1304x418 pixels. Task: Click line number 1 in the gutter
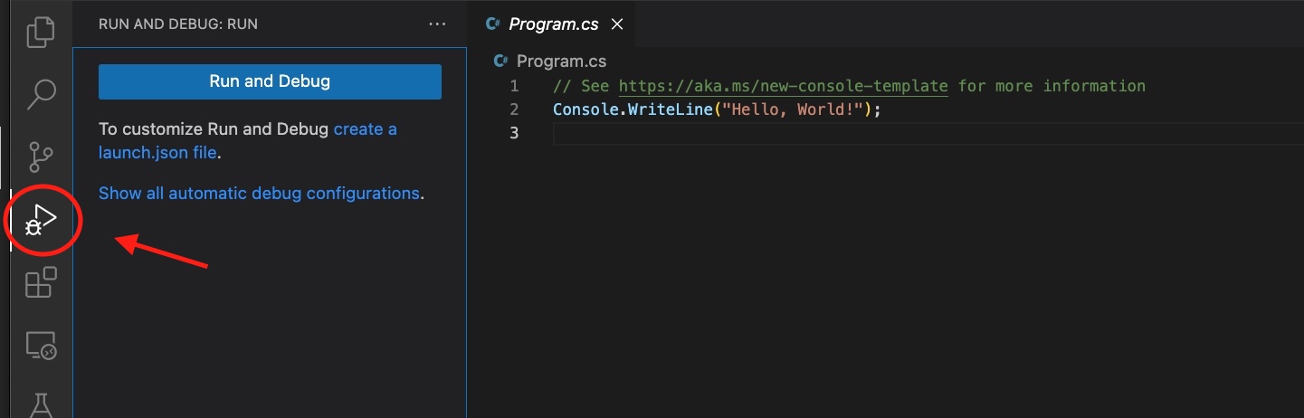(x=515, y=86)
